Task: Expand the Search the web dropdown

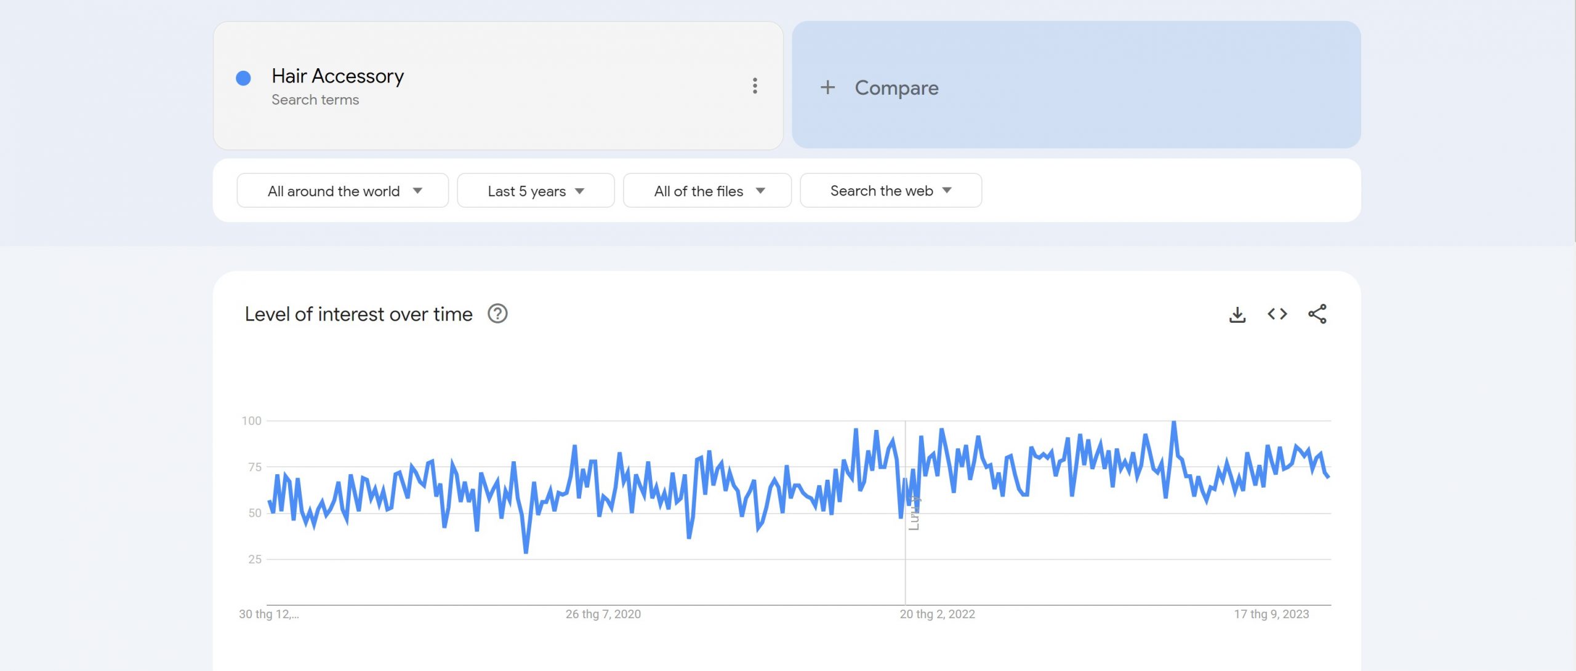Action: [890, 191]
